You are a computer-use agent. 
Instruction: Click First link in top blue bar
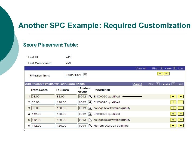pos(155,69)
